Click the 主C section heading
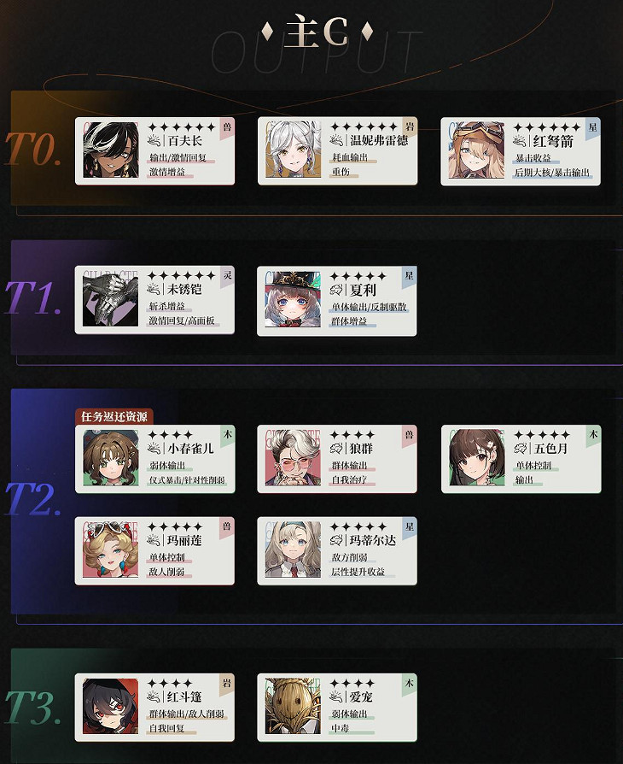This screenshot has height=764, width=623. (x=317, y=32)
